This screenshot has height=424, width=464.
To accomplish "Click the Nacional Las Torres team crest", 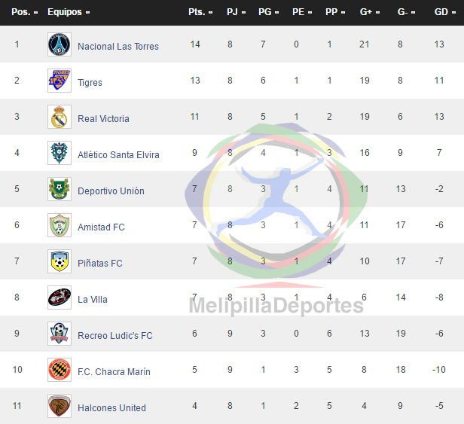I will 60,44.
